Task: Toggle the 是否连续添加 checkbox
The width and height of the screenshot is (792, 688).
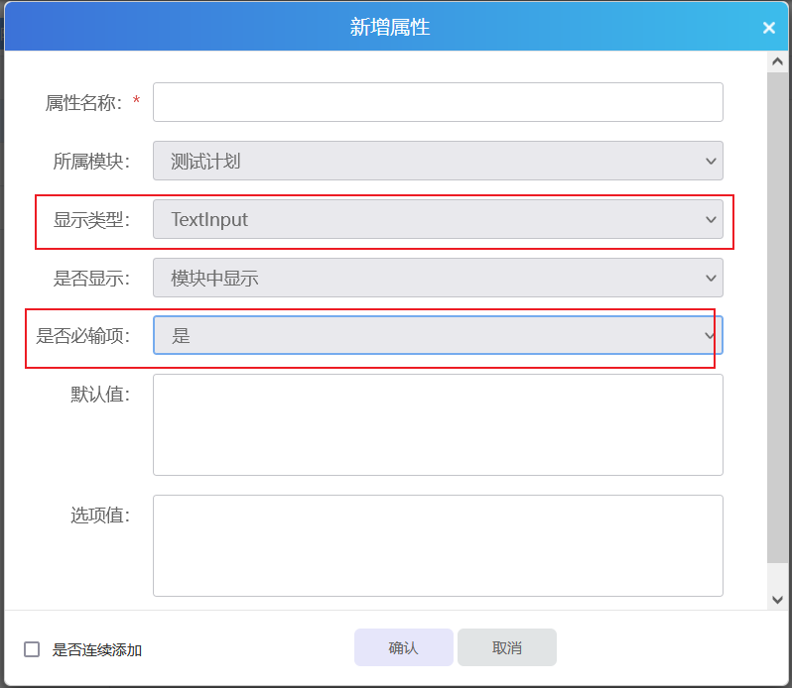Action: pos(32,649)
